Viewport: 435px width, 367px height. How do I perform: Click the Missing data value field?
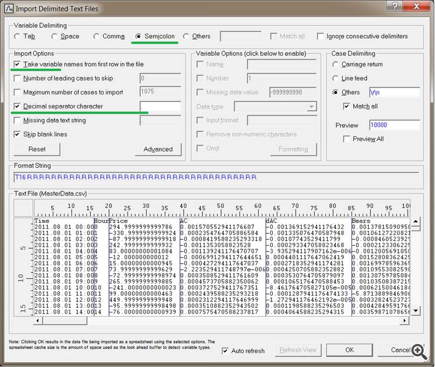click(x=293, y=92)
